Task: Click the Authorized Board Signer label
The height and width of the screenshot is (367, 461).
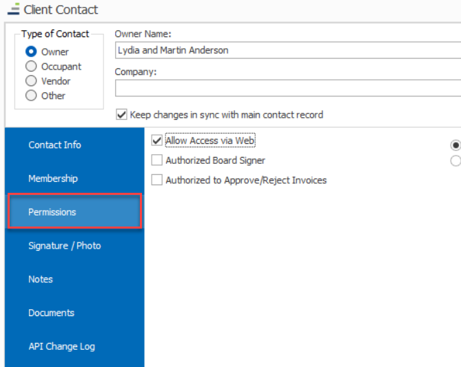Action: point(215,160)
